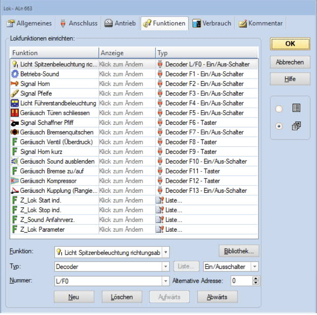This screenshot has height=315, width=317.
Task: Click the light bulb icon for Licht Spitzenbeleuchtung
Action: coord(15,64)
